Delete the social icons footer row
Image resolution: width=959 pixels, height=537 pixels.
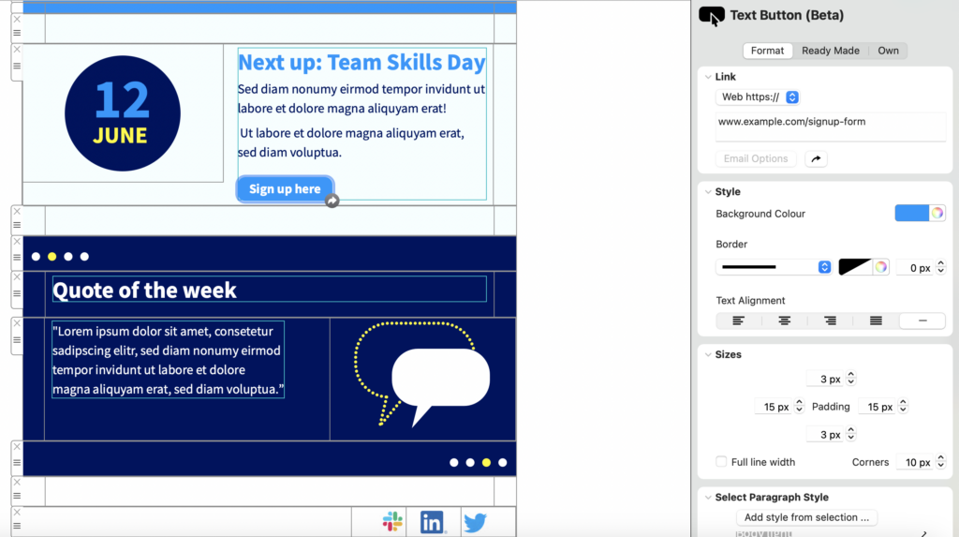[x=17, y=512]
